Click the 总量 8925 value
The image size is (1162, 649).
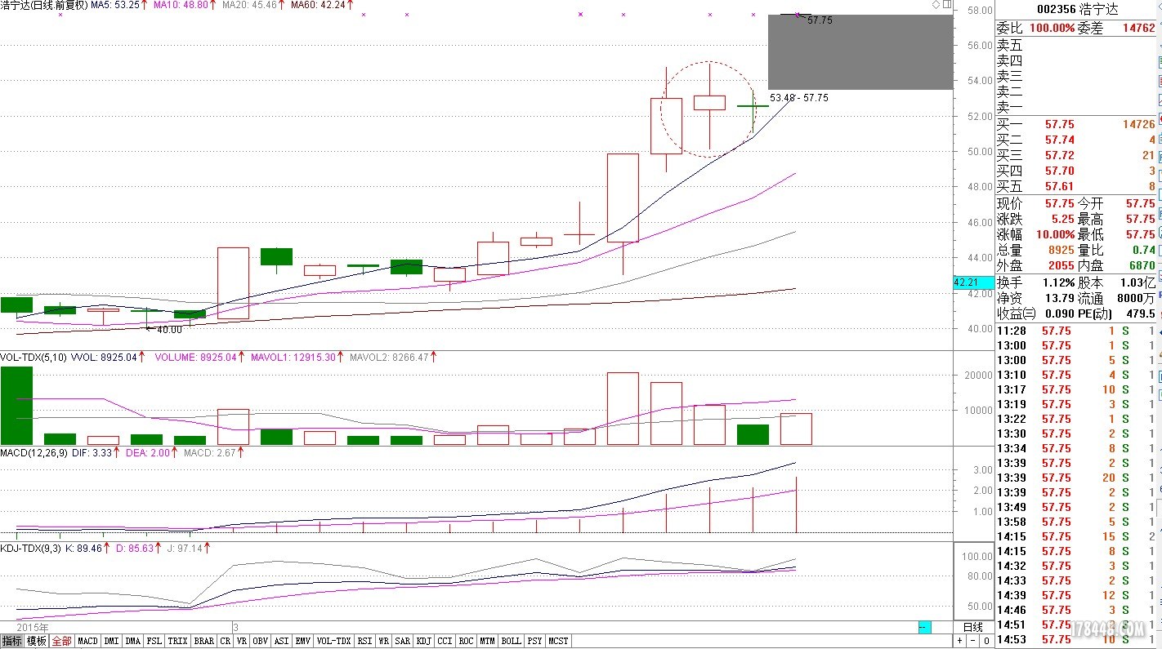[1061, 250]
